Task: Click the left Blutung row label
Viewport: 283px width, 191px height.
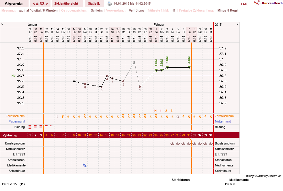Action: coord(20,127)
